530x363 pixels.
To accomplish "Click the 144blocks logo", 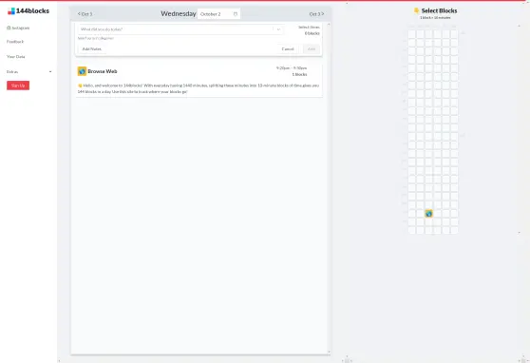I will pos(28,11).
